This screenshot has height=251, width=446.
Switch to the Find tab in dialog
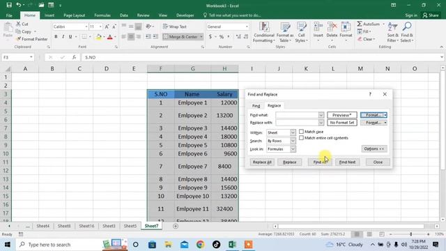tap(256, 105)
